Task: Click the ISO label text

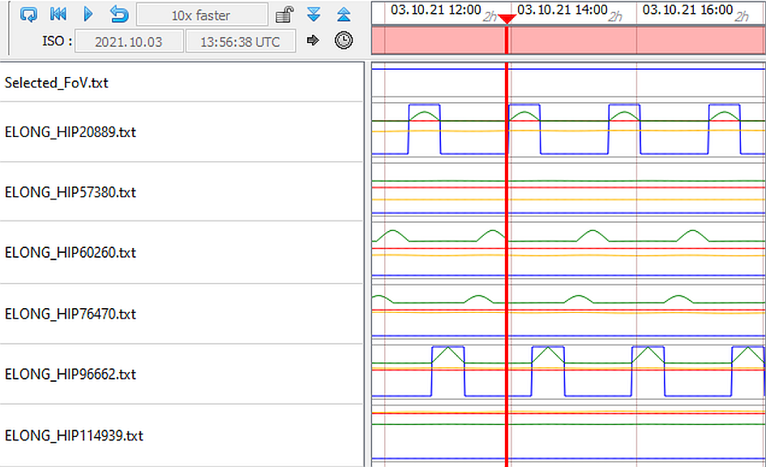Action: pos(57,41)
